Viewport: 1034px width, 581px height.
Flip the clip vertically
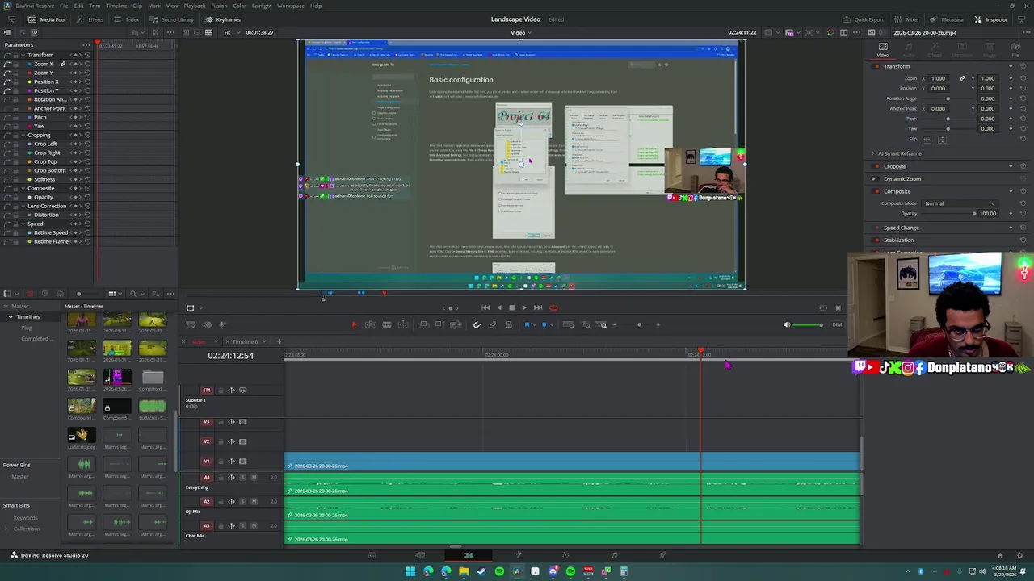tap(942, 140)
